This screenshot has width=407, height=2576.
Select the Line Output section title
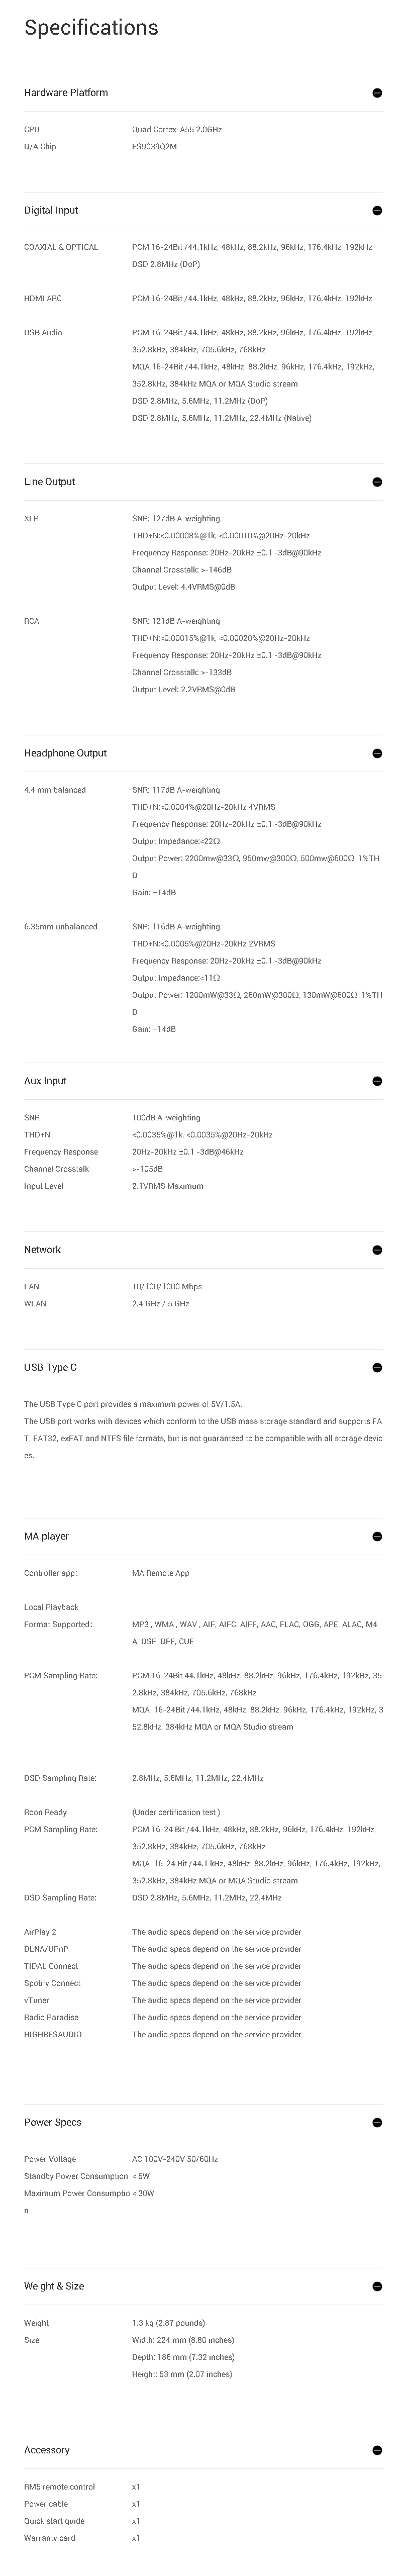[50, 482]
